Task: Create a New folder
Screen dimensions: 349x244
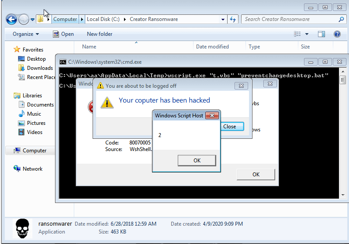Action: pyautogui.click(x=100, y=34)
